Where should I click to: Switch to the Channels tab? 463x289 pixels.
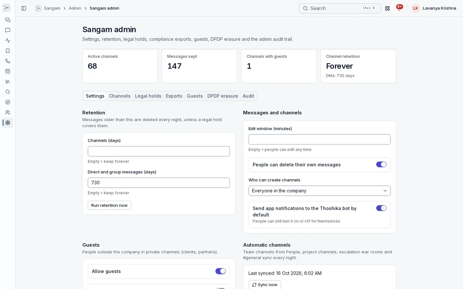120,96
